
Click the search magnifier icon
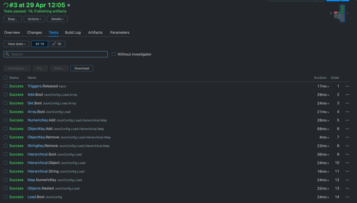click(x=8, y=54)
